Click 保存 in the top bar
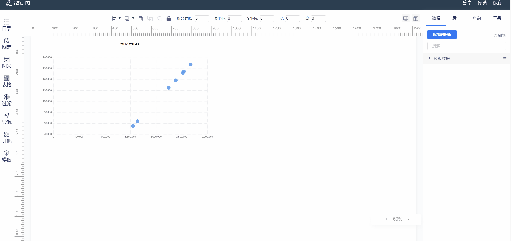Screen dimensions: 511x241 point(498,3)
